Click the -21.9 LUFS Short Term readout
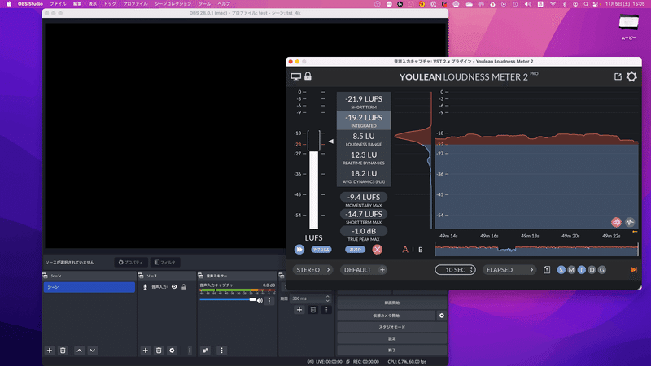The image size is (651, 366). point(364,102)
